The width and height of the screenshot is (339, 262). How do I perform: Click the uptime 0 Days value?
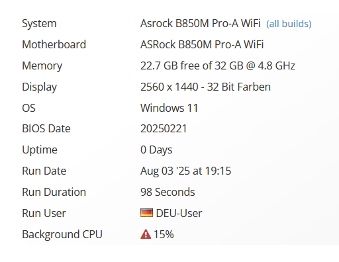click(156, 150)
